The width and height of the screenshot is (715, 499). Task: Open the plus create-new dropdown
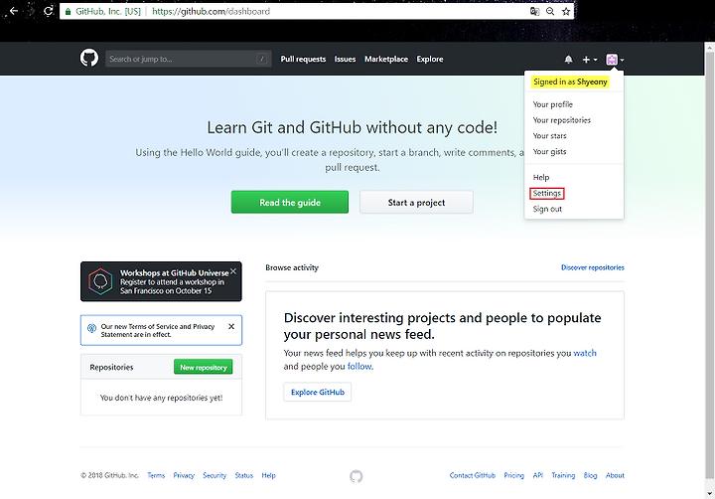click(x=589, y=60)
